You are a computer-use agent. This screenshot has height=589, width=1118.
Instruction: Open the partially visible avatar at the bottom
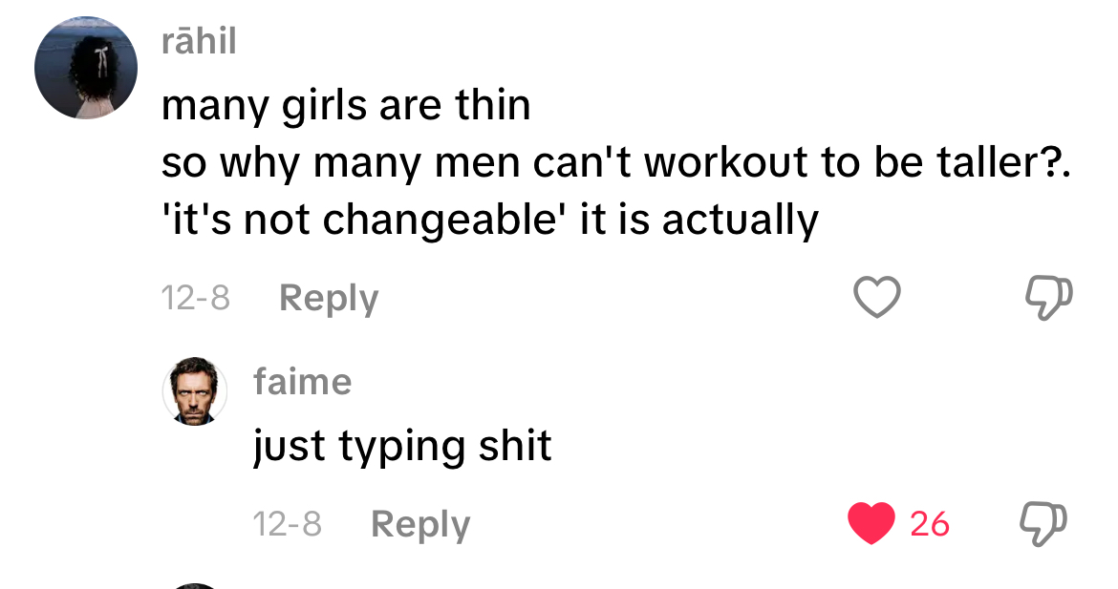pos(195,586)
